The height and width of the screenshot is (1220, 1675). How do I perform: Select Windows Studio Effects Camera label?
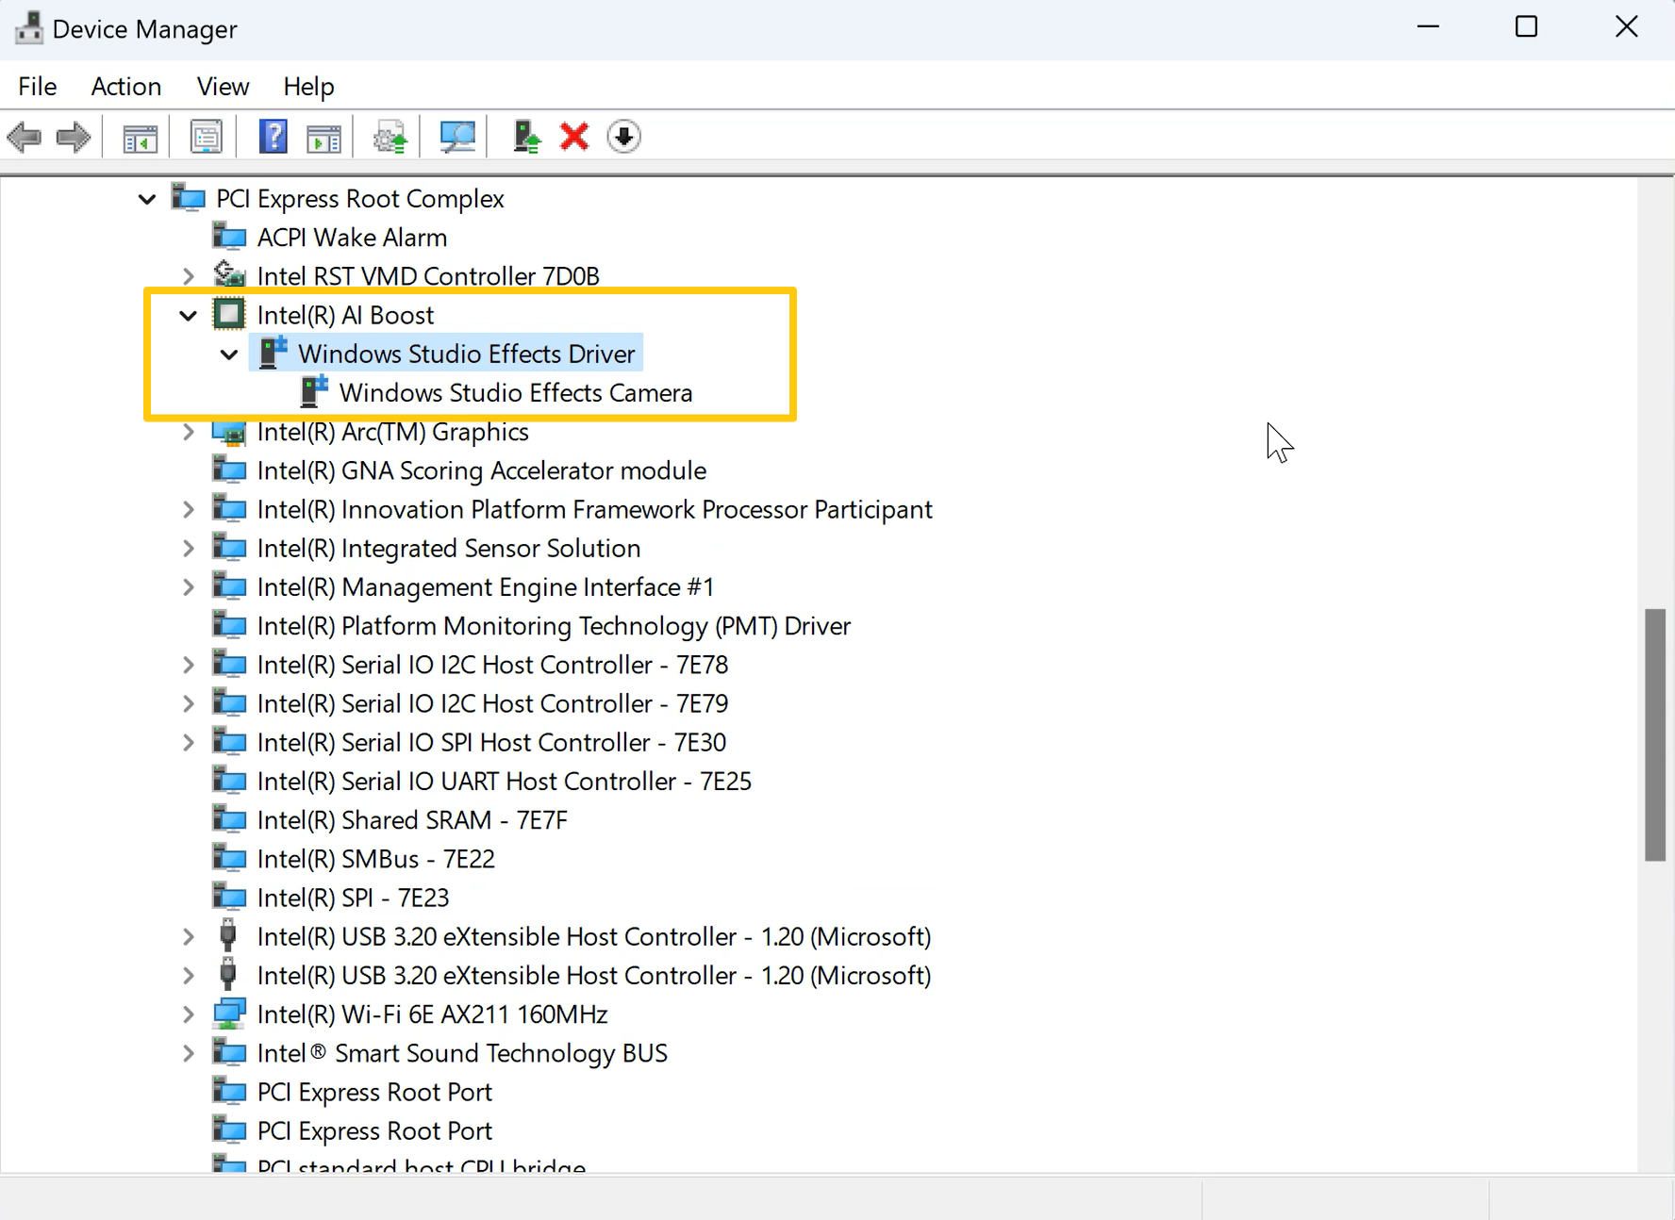point(516,392)
